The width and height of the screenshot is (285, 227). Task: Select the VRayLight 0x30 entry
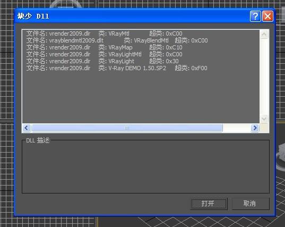point(102,61)
